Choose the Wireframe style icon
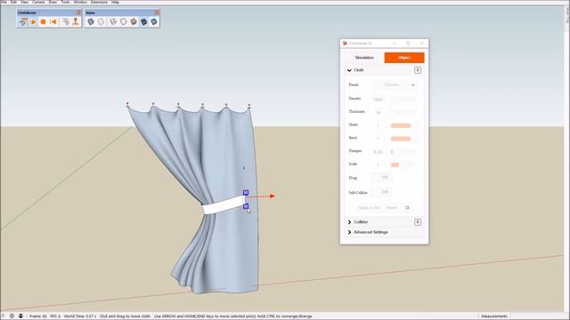The image size is (570, 320). pyautogui.click(x=113, y=22)
